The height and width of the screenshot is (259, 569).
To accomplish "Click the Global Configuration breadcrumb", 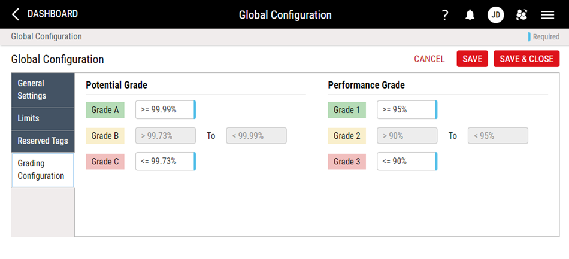I will coord(46,36).
